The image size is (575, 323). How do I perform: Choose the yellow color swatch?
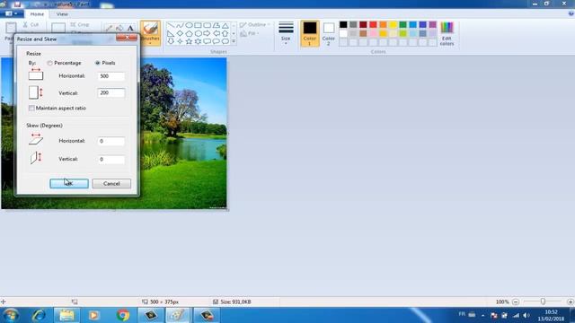393,24
